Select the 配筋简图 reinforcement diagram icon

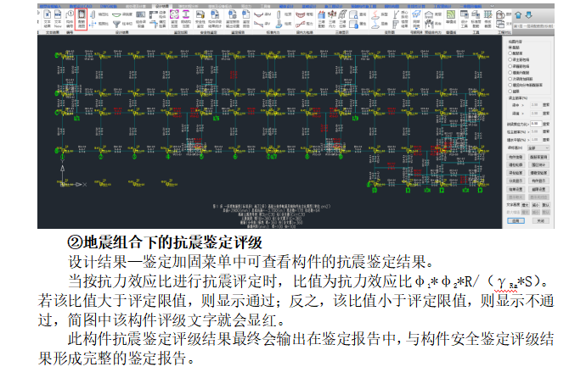point(82,19)
